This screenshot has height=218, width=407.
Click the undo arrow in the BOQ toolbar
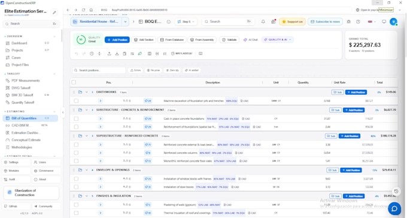[x=77, y=54]
